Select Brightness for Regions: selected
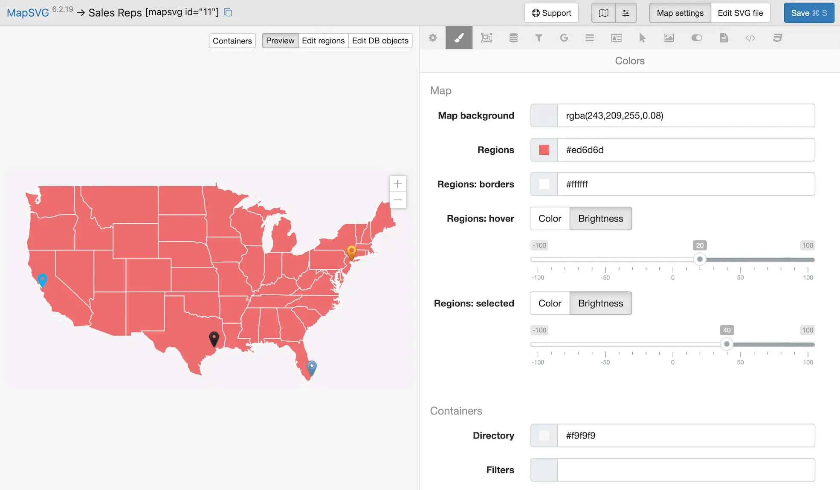Viewport: 840px width, 490px height. (600, 303)
